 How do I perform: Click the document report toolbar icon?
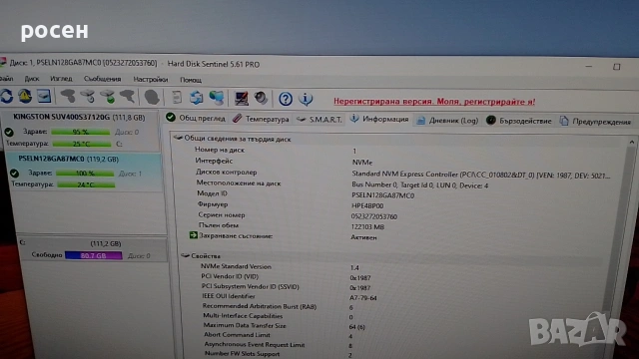[177, 98]
